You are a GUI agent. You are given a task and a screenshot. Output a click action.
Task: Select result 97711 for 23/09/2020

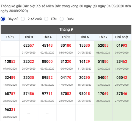47,94
